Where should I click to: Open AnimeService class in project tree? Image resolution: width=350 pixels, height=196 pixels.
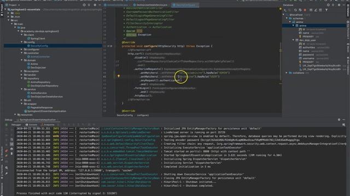[x=38, y=93]
